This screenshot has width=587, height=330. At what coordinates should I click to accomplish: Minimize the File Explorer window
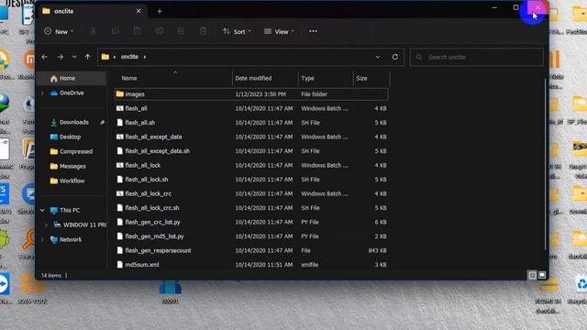pyautogui.click(x=494, y=7)
